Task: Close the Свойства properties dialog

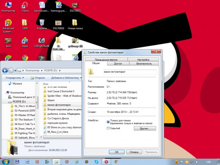Action: tap(156, 51)
